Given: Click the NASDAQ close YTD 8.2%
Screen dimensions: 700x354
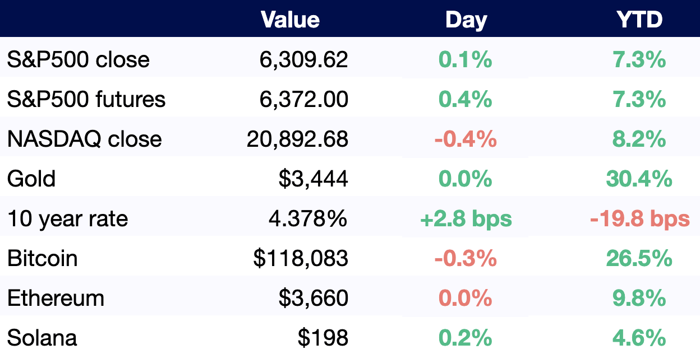Looking at the screenshot, I should pyautogui.click(x=639, y=139).
